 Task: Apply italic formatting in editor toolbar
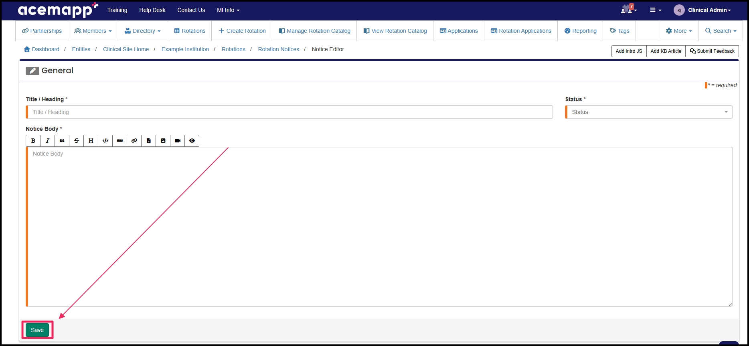(48, 141)
